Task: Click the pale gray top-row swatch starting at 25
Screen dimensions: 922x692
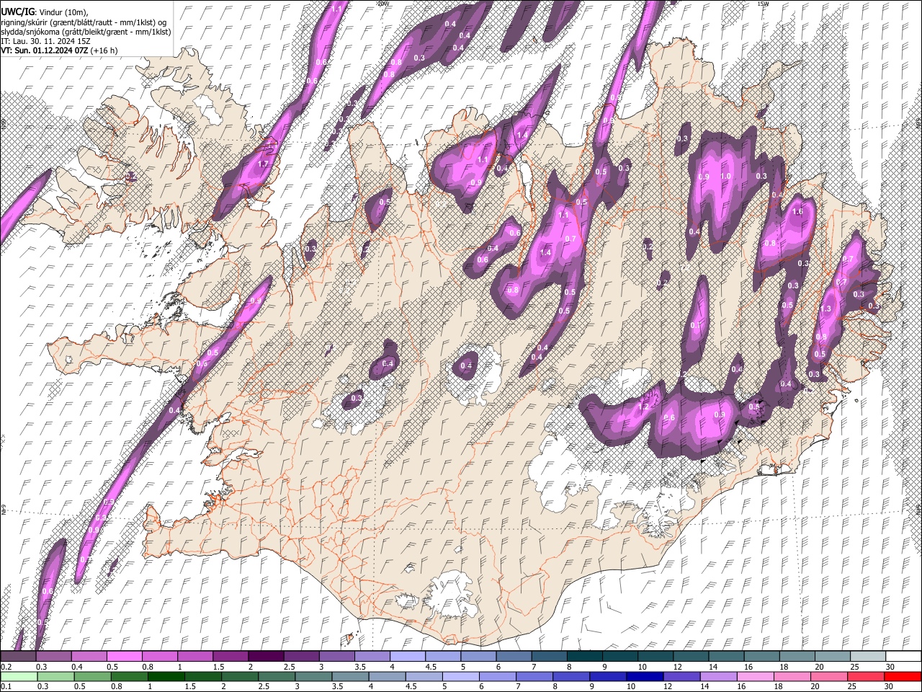Action: coord(868,656)
